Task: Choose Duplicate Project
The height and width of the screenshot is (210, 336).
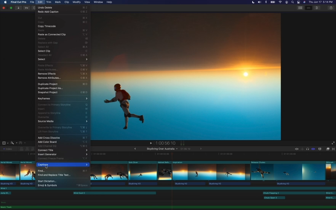Action: [x=62, y=84]
